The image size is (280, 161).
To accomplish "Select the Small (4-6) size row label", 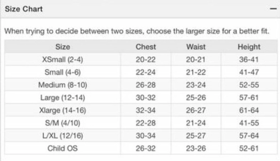I will [x=63, y=72].
